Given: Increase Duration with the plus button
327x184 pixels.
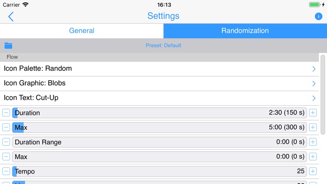Looking at the screenshot, I should pos(313,112).
